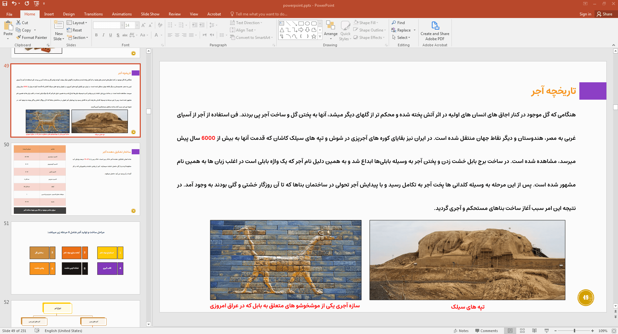618x334 pixels.
Task: Launch Slide Show from status bar
Action: [x=547, y=331]
